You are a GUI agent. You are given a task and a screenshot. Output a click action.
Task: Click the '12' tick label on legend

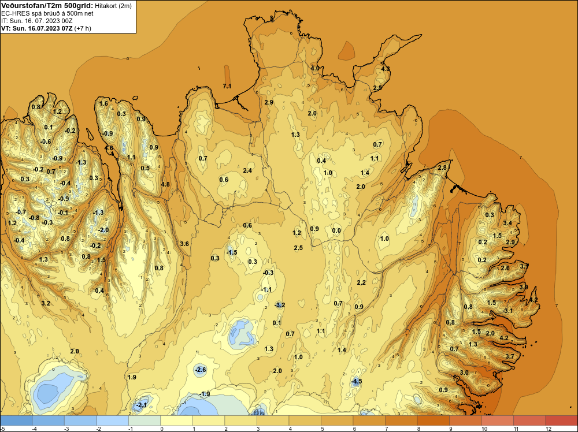[548, 429]
